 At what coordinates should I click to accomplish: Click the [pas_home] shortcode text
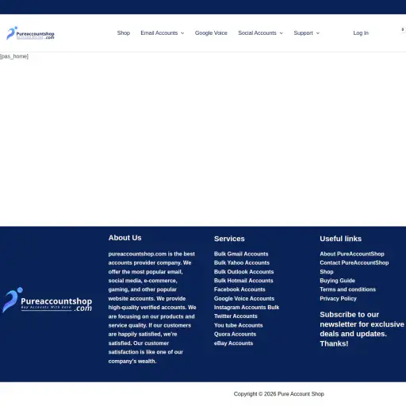pyautogui.click(x=14, y=56)
